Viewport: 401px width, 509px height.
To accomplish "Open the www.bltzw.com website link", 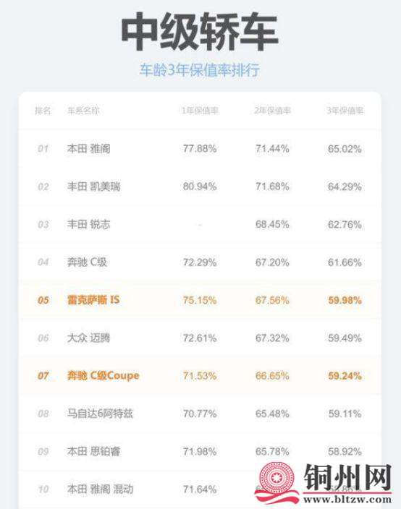I will click(x=347, y=499).
